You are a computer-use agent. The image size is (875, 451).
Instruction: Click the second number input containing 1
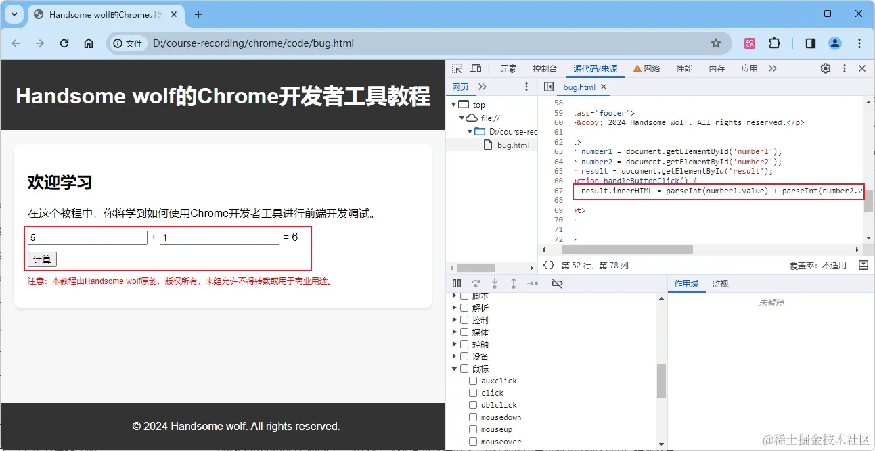tap(219, 237)
